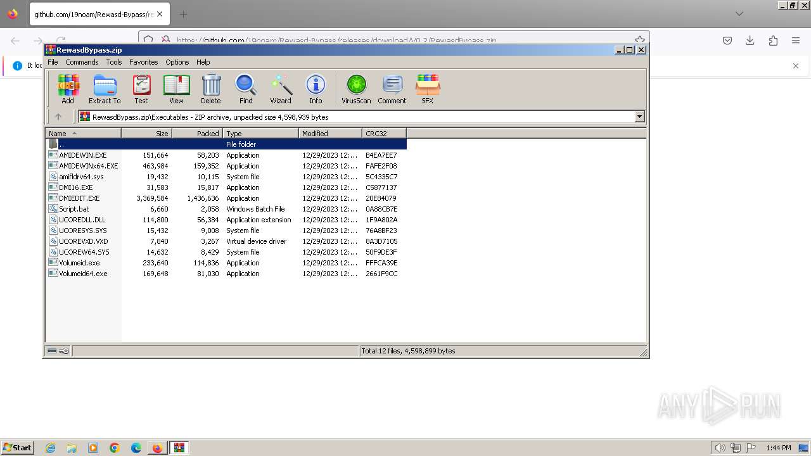
Task: Open the Find magnifier tool
Action: point(246,89)
